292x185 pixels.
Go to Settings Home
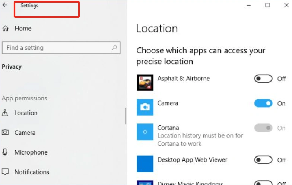(23, 29)
